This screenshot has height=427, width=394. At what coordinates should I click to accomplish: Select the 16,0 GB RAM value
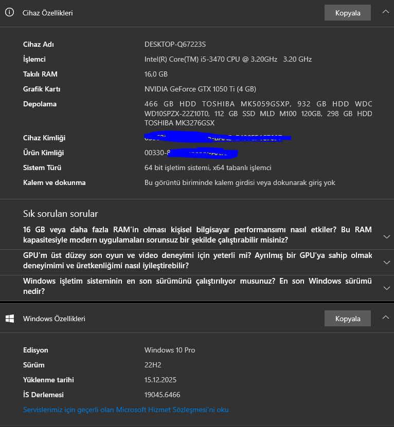[x=156, y=74]
